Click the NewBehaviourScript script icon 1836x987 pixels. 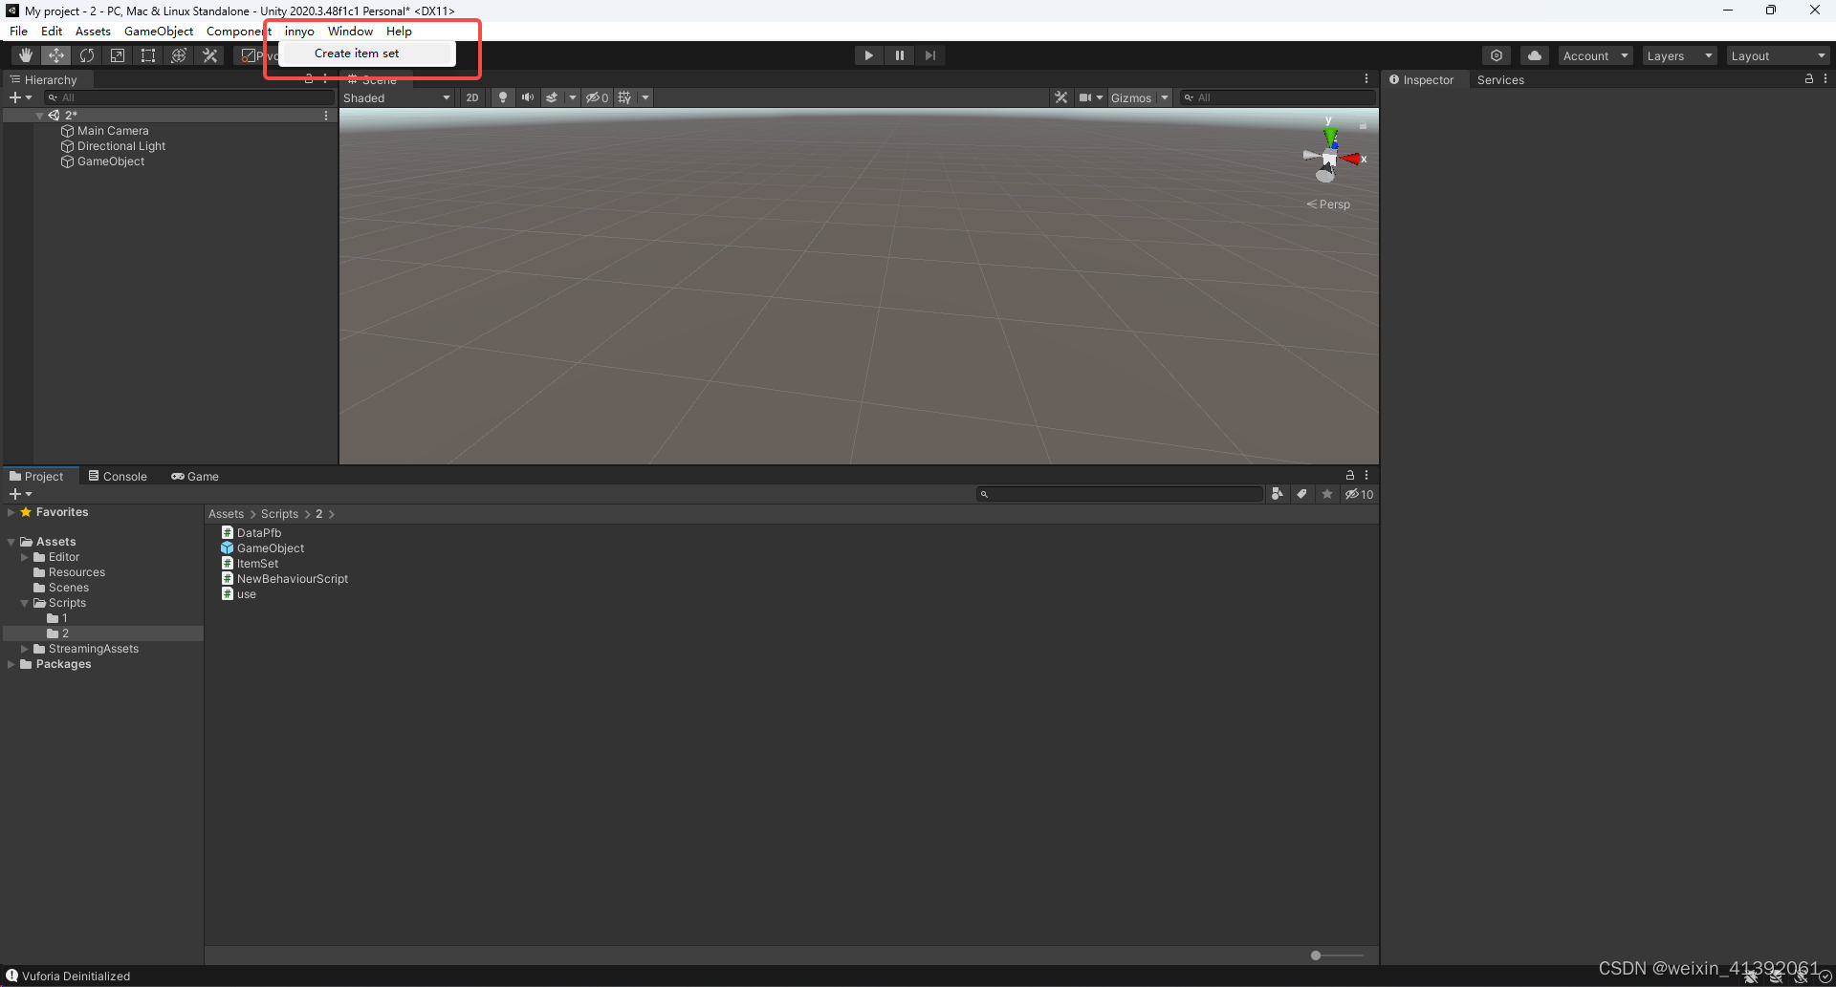(228, 578)
